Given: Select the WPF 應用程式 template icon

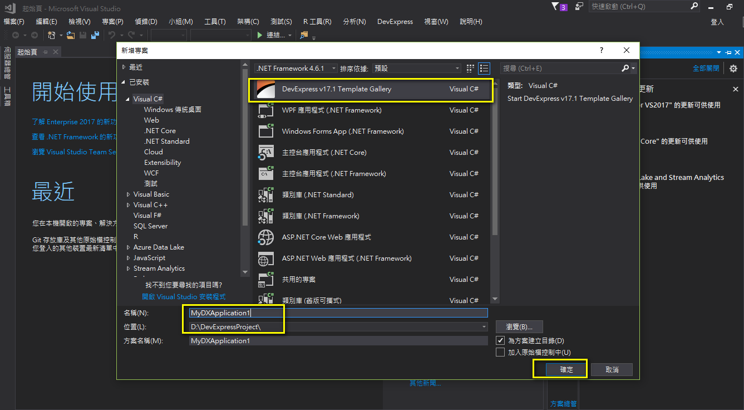Looking at the screenshot, I should point(266,110).
